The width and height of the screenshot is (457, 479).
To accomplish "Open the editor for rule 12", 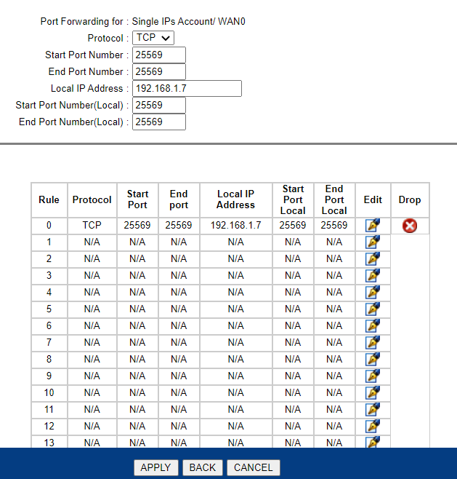I will coord(373,426).
